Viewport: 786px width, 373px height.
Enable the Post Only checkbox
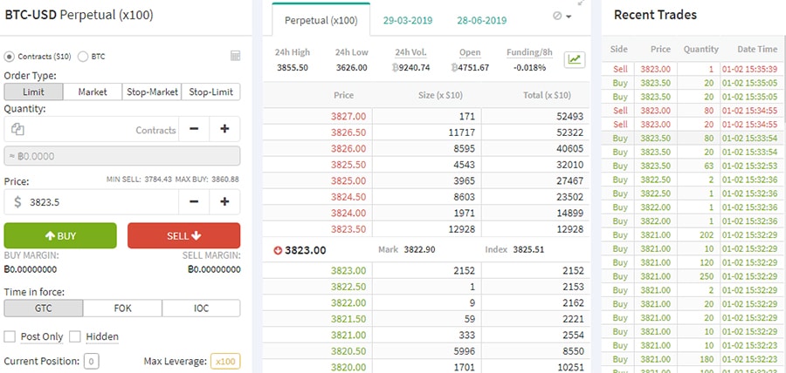pos(10,336)
